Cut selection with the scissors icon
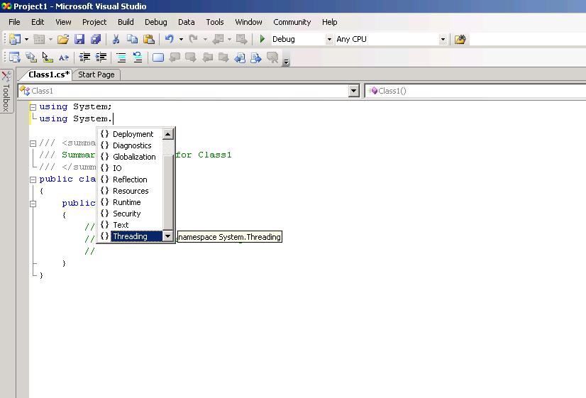Viewport: 586px width, 398px height. tap(116, 39)
